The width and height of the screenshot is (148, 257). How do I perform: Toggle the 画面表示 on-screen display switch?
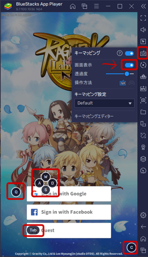(x=129, y=65)
